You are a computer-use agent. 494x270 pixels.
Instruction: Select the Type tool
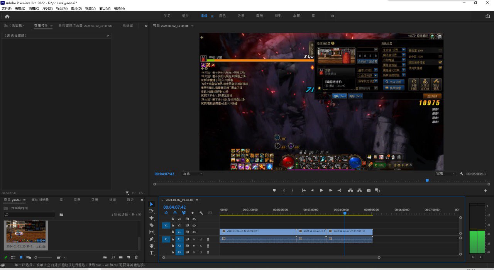coord(152,253)
